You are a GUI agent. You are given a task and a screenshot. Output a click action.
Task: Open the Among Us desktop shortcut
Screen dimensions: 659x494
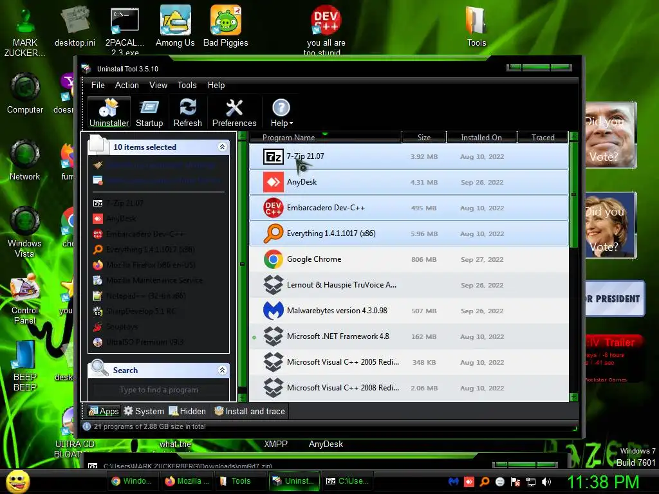[x=175, y=26]
